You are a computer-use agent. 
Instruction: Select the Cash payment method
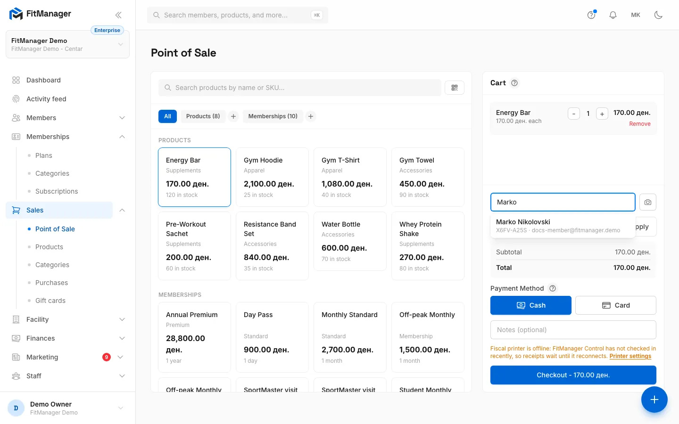coord(531,305)
